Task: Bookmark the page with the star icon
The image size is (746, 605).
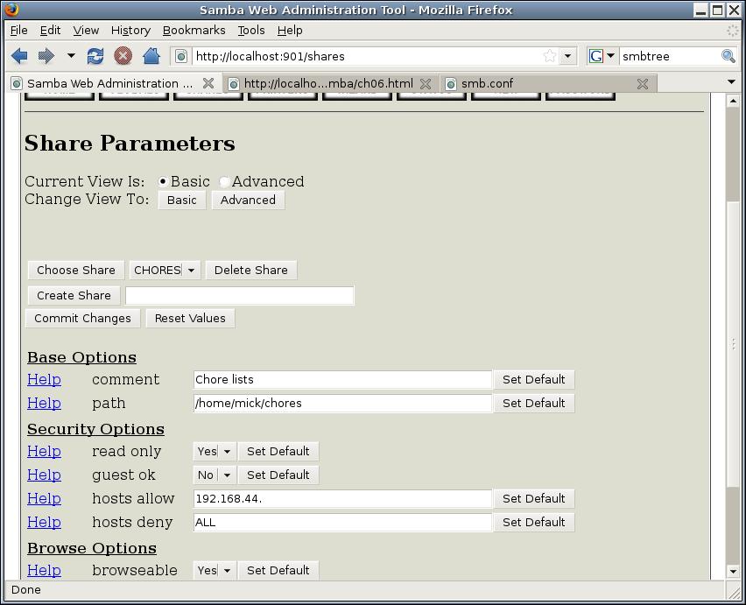Action: click(549, 56)
